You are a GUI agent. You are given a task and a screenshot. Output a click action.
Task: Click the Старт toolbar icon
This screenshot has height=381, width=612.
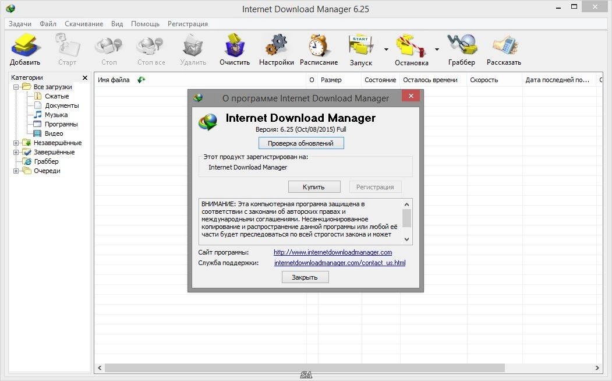(67, 49)
